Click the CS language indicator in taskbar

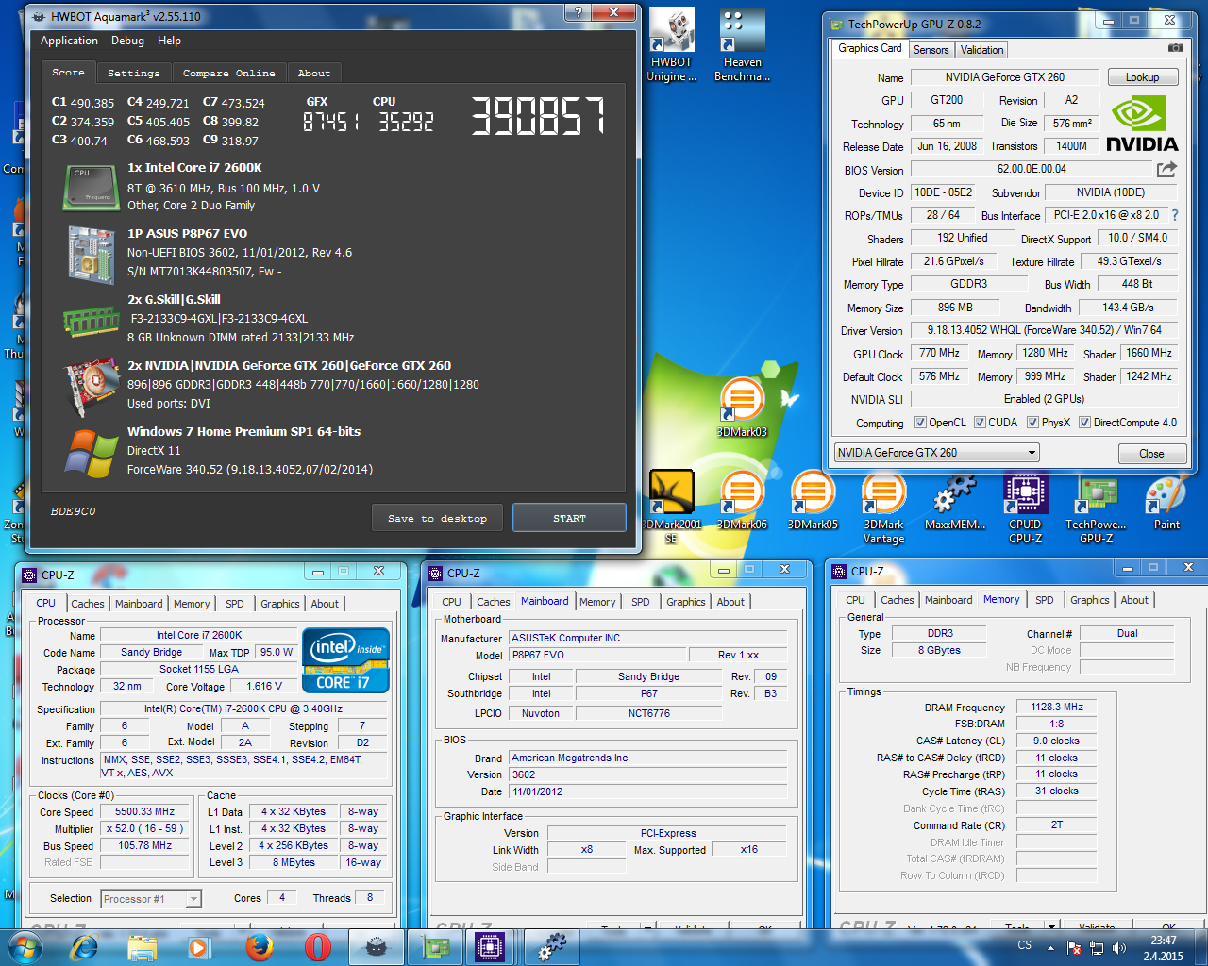tap(1024, 945)
